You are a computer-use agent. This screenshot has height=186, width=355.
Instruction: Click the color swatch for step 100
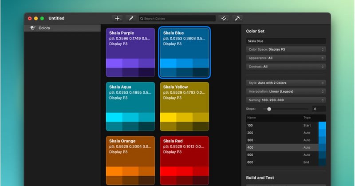coord(322,125)
